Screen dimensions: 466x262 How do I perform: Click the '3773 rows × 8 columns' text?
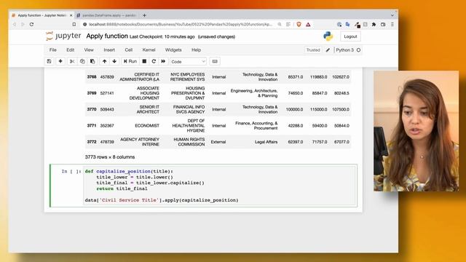point(110,157)
